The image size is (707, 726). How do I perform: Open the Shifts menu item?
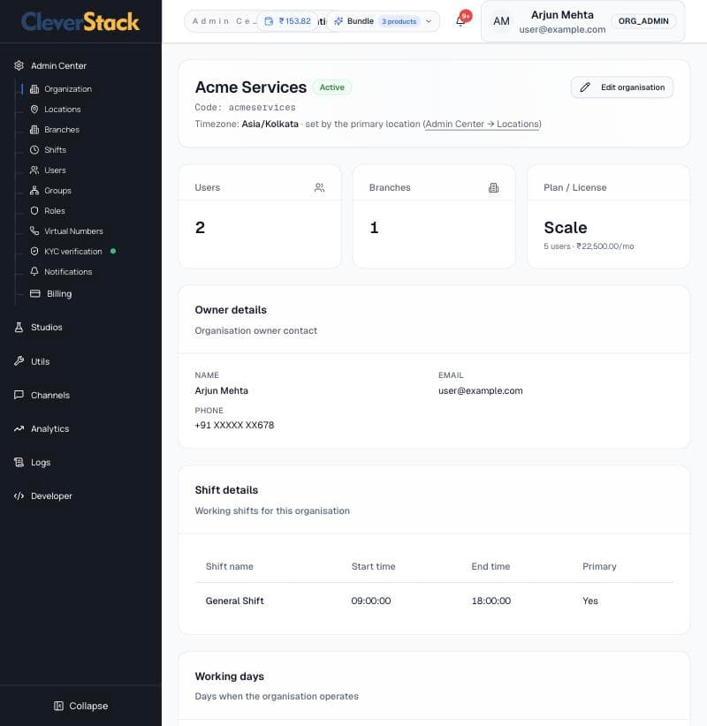55,150
